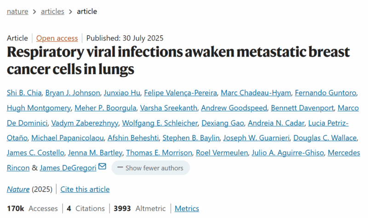The image size is (368, 218).
Task: Open corresponding author James DeGregori
Action: click(x=68, y=168)
